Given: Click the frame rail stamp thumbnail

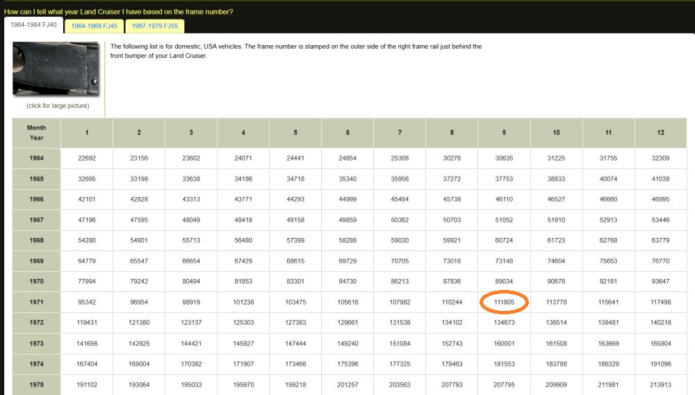Looking at the screenshot, I should 56,68.
